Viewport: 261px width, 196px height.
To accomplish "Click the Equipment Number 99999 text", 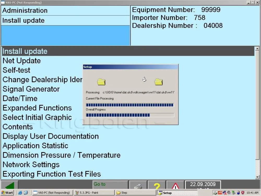I will click(176, 10).
